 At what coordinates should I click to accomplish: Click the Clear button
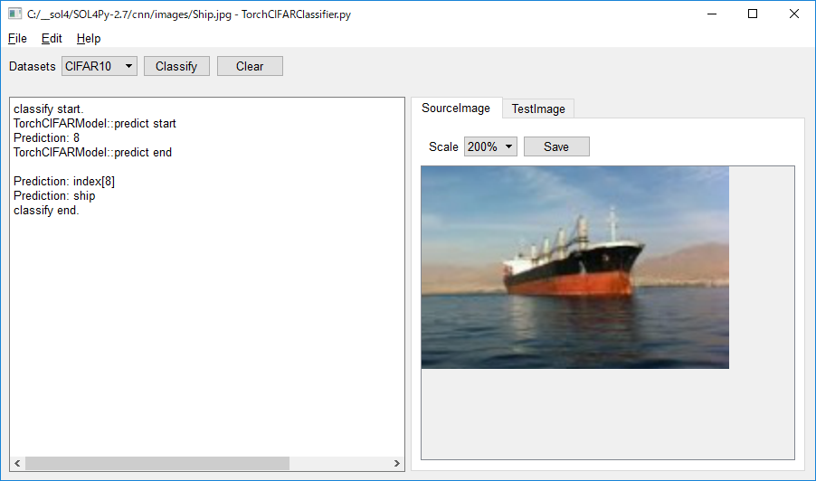click(x=250, y=67)
